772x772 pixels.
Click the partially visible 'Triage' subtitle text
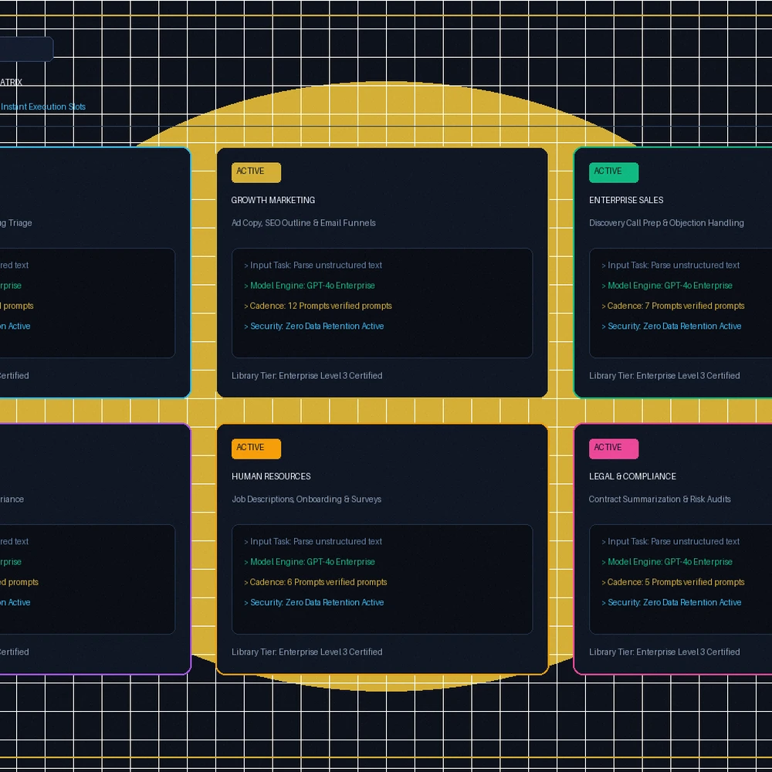click(x=20, y=222)
